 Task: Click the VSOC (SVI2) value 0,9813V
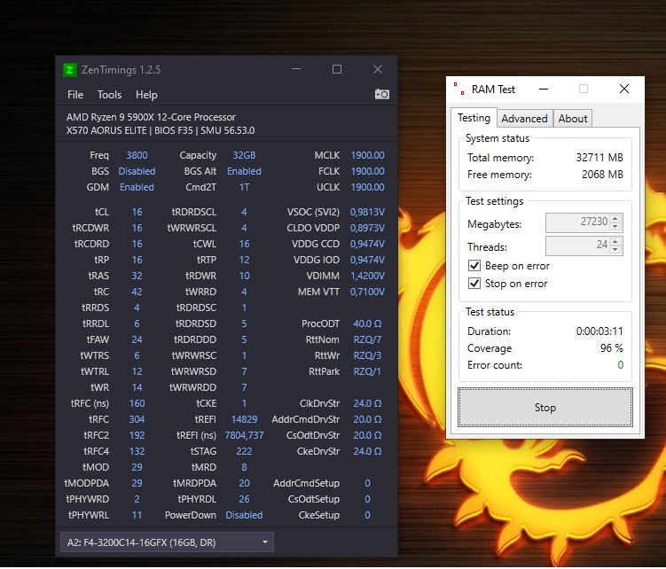click(367, 212)
